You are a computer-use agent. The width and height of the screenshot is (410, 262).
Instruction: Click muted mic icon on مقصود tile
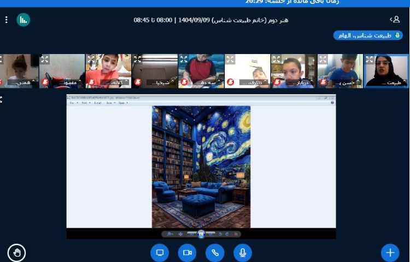point(45,82)
